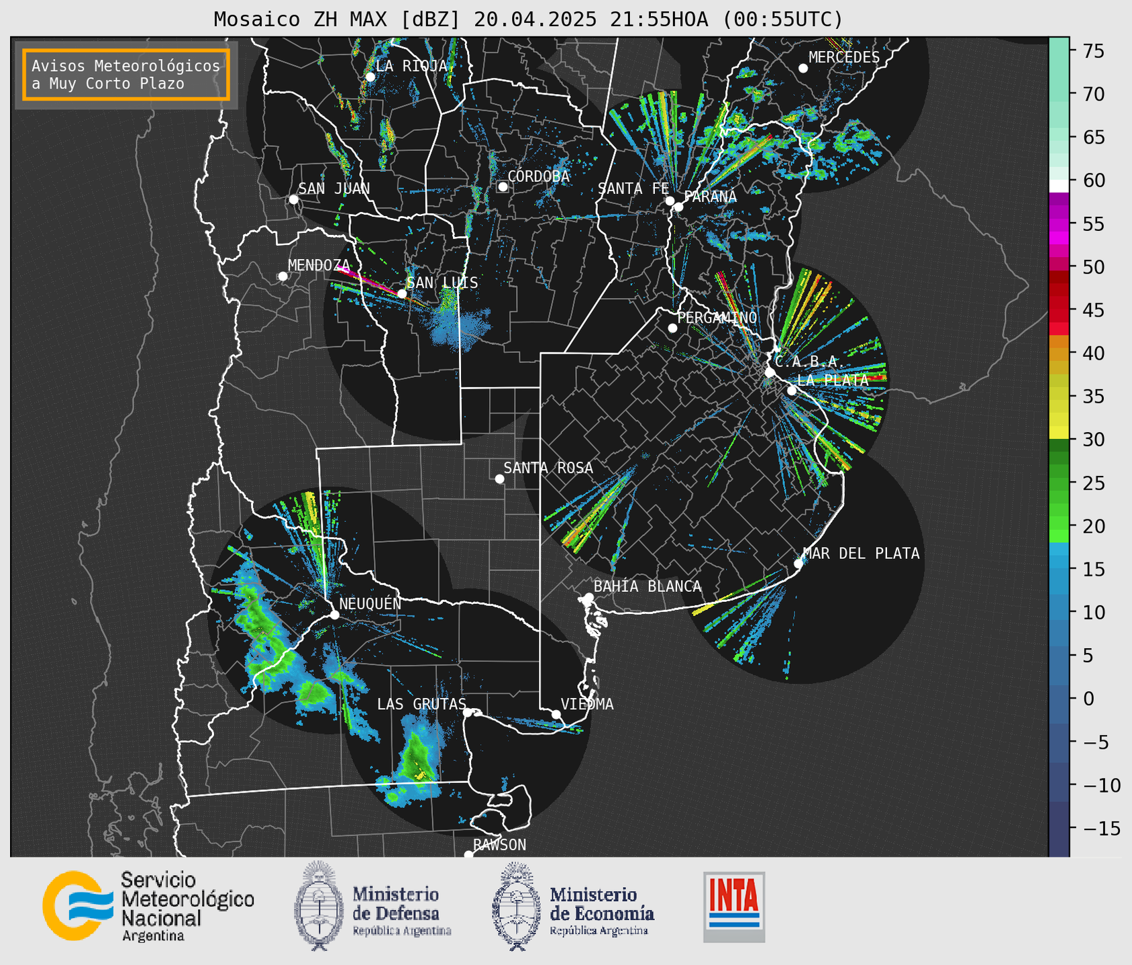1132x965 pixels.
Task: Select the LA RIOJA city marker
Action: 370,77
